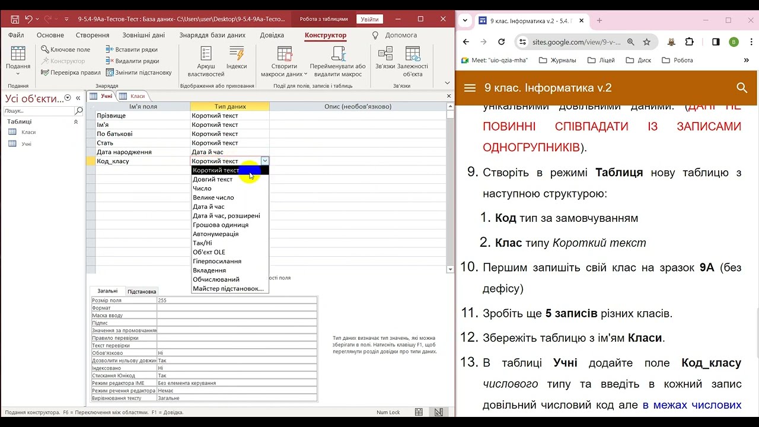Open the Усі об'єкти pane dropdown arrow
This screenshot has width=759, height=427.
coord(68,98)
